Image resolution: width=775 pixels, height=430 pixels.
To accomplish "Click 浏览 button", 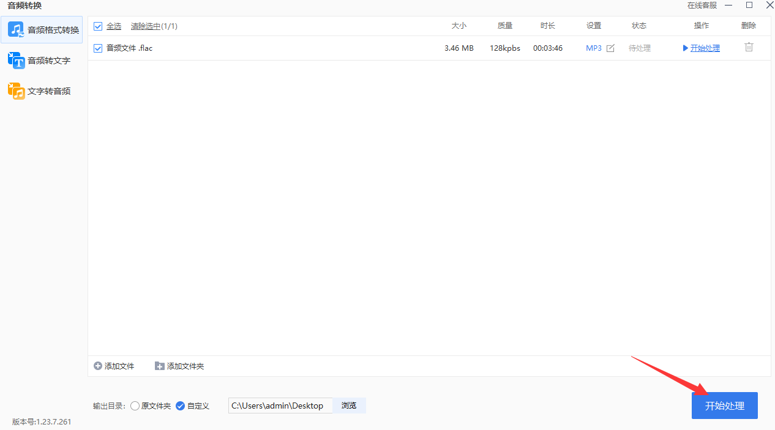I will click(349, 406).
